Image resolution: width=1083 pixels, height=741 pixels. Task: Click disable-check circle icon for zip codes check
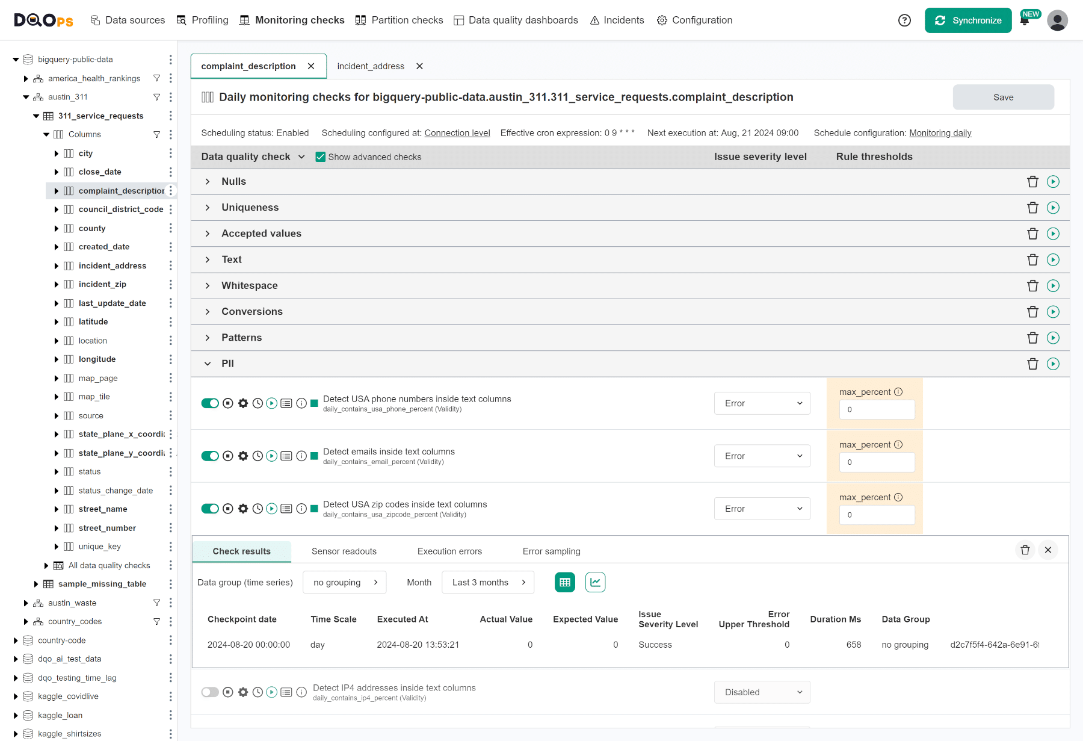coord(228,509)
